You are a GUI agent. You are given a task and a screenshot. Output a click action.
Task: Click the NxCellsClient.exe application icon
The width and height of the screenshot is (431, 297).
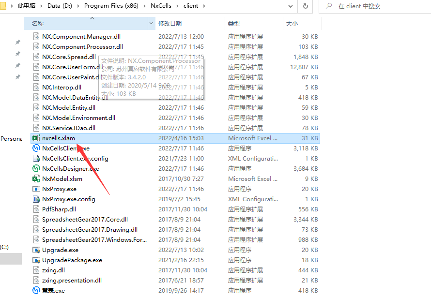36,148
